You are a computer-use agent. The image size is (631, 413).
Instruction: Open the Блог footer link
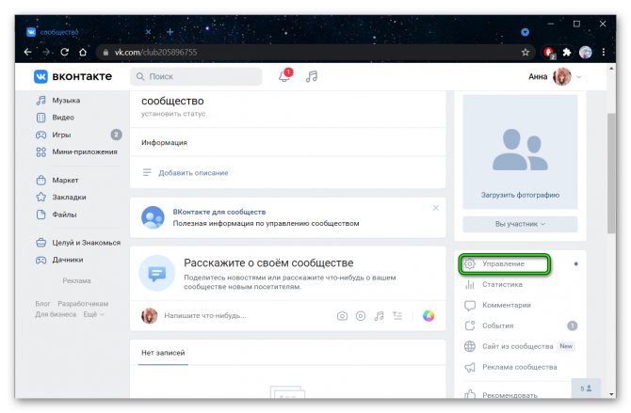[42, 304]
